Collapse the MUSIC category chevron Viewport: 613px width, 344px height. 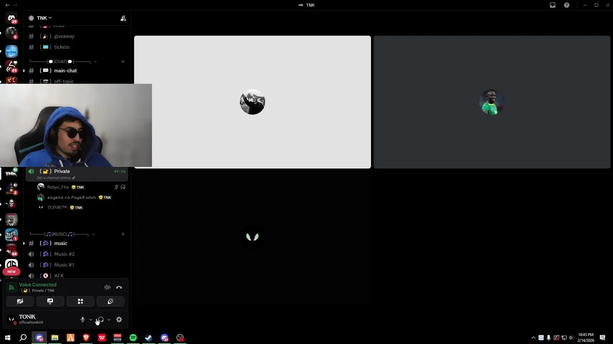point(93,234)
